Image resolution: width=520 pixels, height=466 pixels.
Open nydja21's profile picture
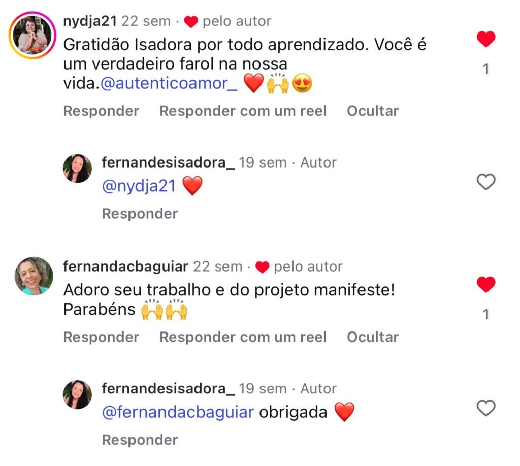[x=33, y=36]
